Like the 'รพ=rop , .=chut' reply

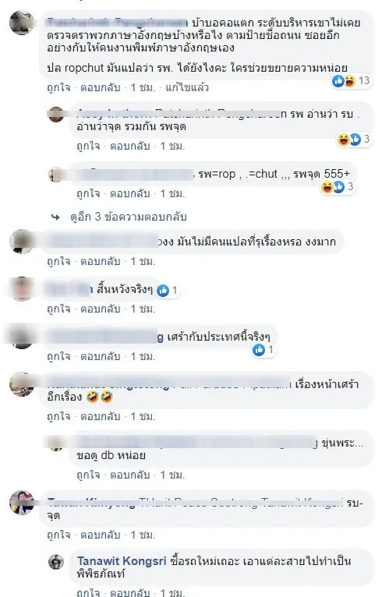coord(88,194)
